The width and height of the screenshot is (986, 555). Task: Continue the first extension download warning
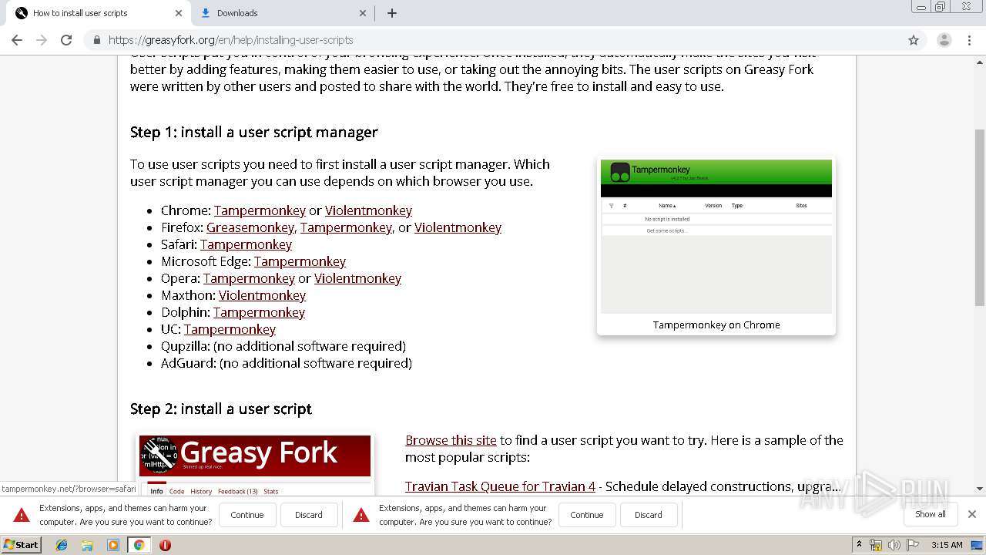tap(247, 515)
